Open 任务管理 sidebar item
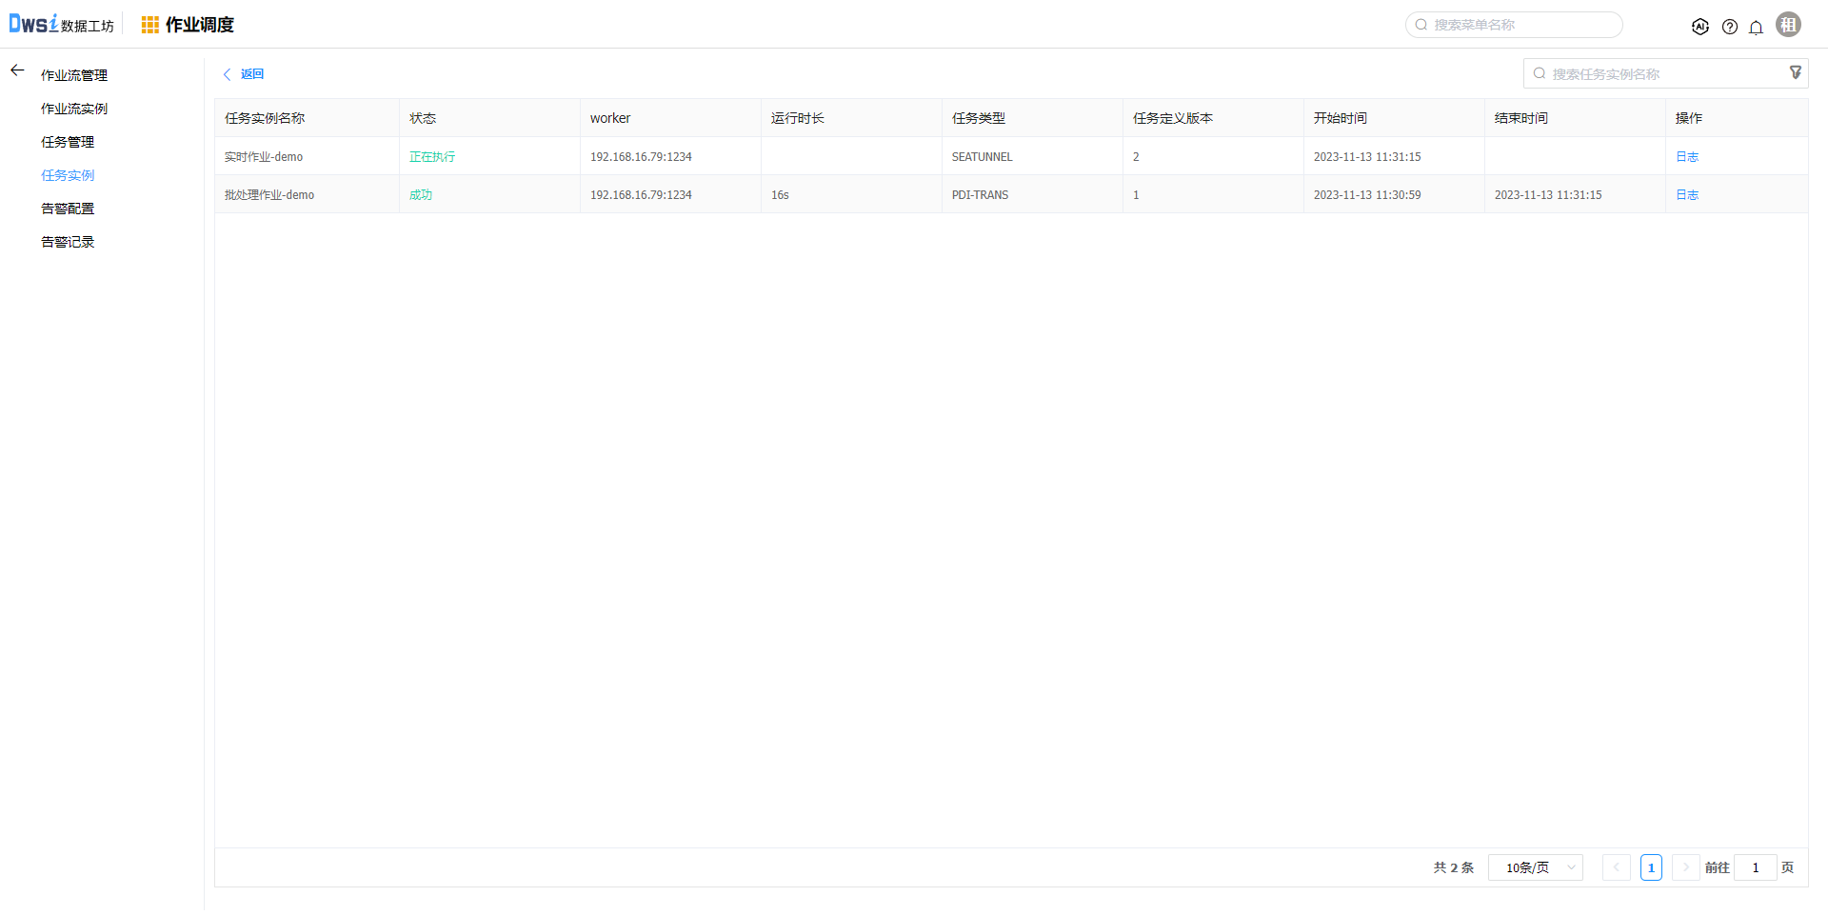1828x916 pixels. (68, 142)
